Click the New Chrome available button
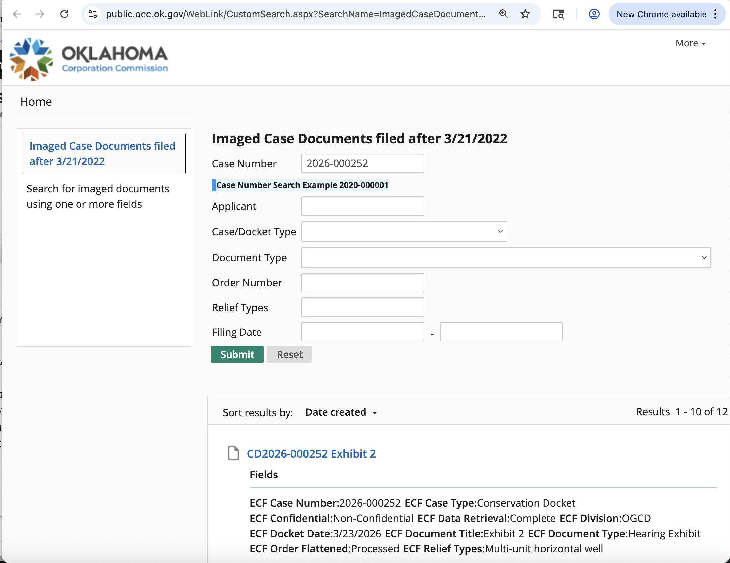The width and height of the screenshot is (730, 563). (661, 14)
